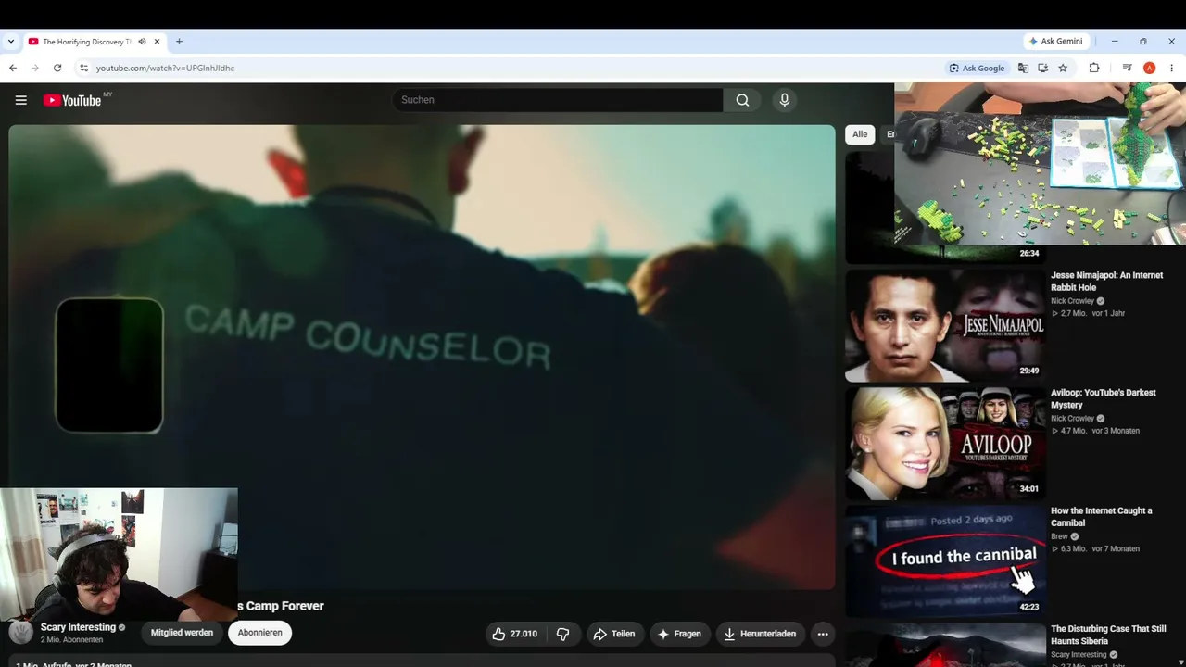Go to the YouTube home logo
The height and width of the screenshot is (667, 1186).
(x=72, y=100)
